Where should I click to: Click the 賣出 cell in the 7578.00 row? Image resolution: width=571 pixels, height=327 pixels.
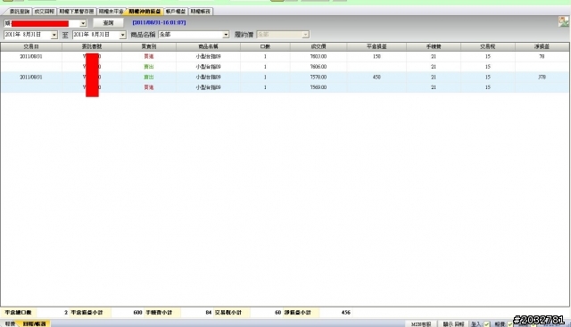pos(149,78)
